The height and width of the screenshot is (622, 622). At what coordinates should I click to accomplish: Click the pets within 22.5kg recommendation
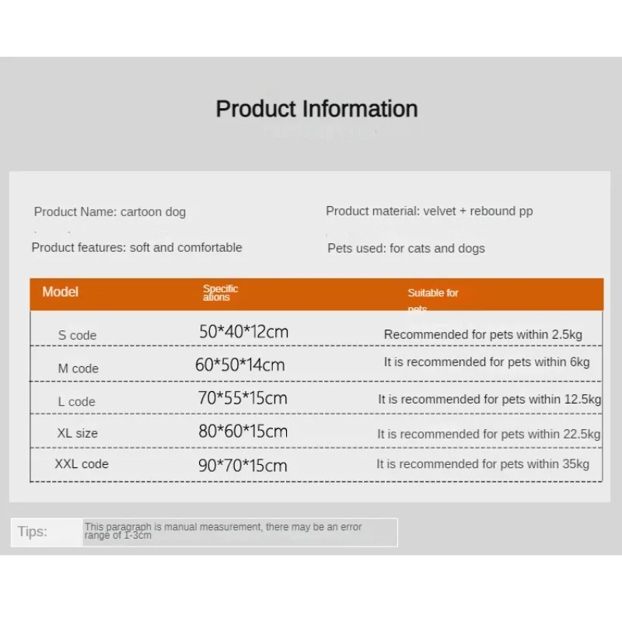[489, 434]
